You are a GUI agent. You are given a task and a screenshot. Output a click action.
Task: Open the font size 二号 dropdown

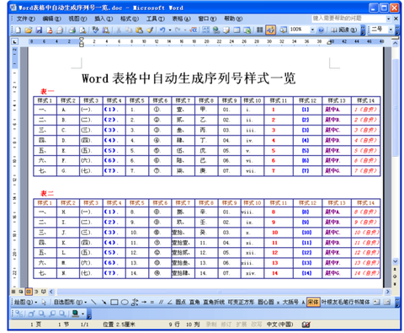(391, 30)
